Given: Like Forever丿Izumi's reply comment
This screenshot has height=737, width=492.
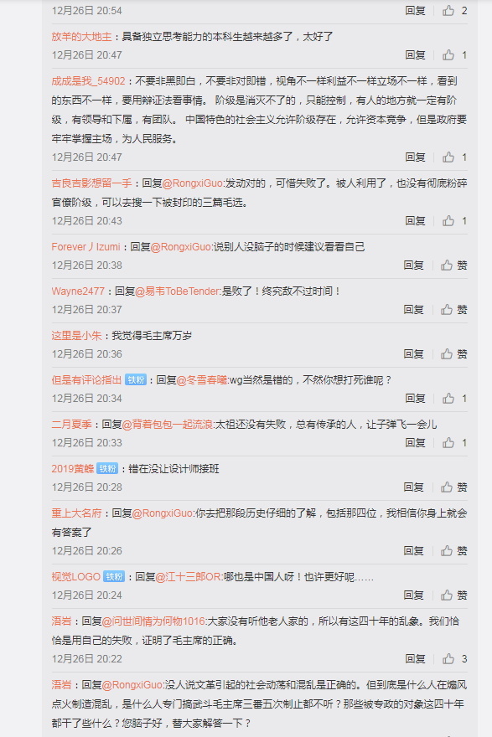Looking at the screenshot, I should point(447,265).
